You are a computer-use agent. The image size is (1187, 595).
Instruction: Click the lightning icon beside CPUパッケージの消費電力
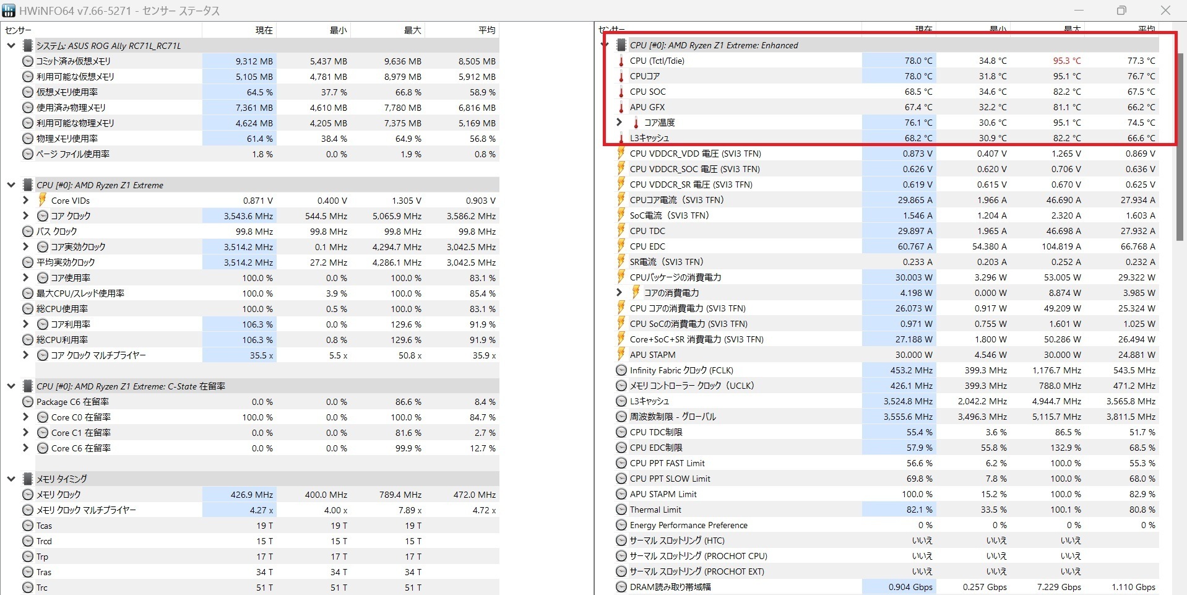(x=621, y=277)
